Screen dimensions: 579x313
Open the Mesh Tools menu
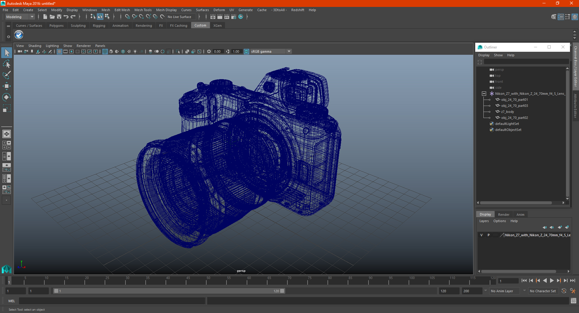point(143,10)
